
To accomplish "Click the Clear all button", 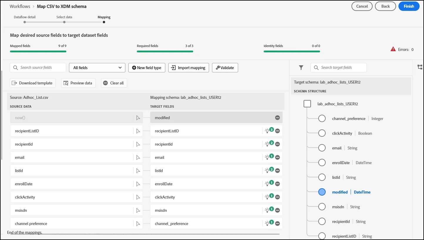I will tap(114, 83).
